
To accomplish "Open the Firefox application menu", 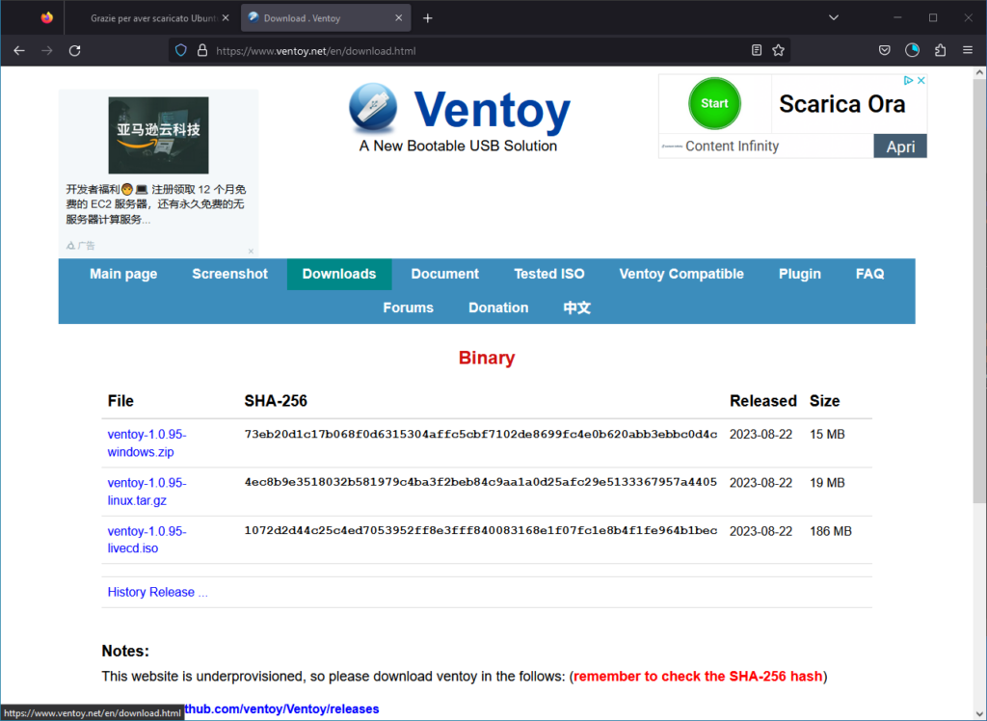I will point(968,50).
